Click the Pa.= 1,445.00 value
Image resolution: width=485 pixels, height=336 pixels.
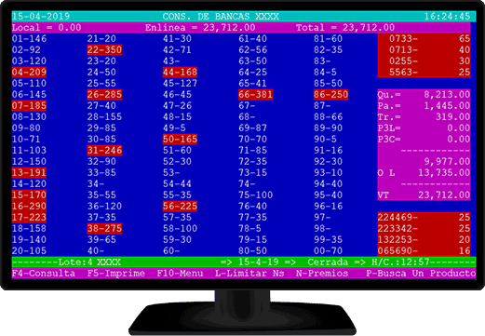(424, 106)
